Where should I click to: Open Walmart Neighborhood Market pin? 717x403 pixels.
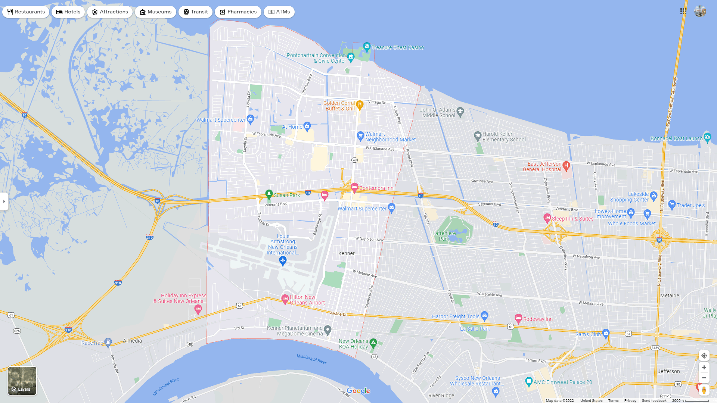(x=360, y=136)
